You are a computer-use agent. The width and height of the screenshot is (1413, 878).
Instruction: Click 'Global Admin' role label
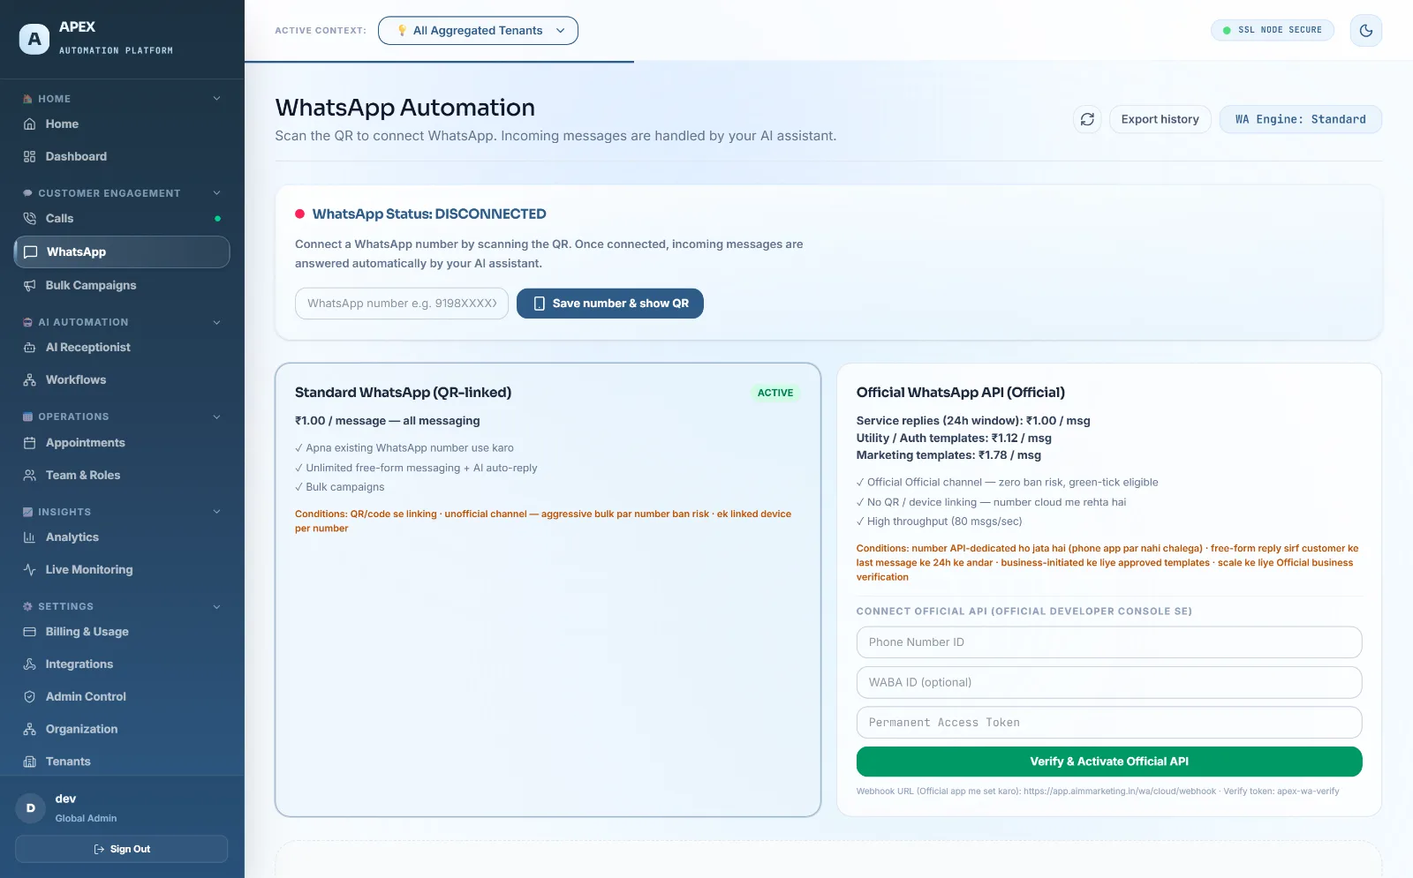tap(86, 819)
